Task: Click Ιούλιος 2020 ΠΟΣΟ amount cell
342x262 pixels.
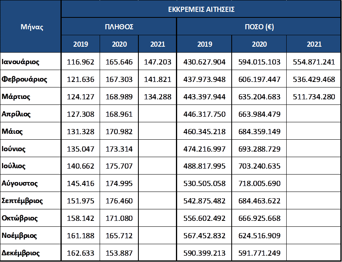Action: click(x=259, y=166)
